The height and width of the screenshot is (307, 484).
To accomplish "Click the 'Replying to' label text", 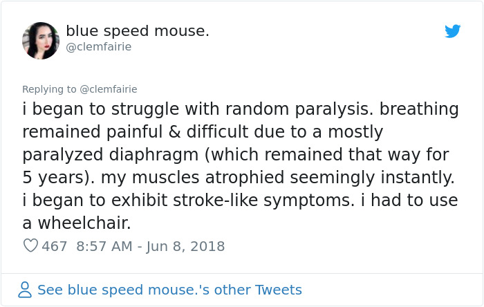I will [x=49, y=89].
